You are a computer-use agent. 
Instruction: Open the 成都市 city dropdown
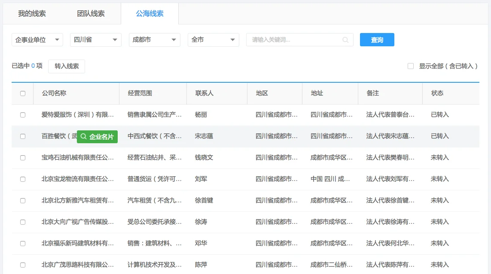154,39
